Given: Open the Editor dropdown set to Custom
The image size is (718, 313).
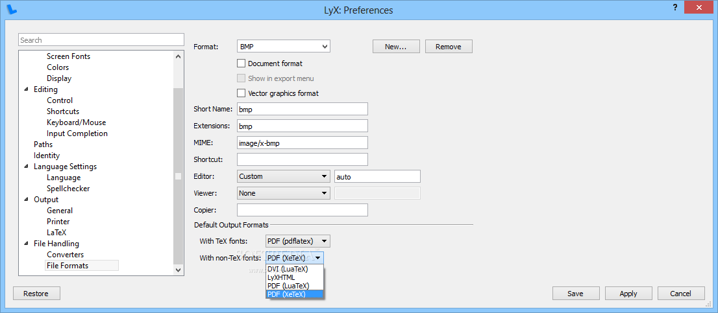Looking at the screenshot, I should pos(284,176).
